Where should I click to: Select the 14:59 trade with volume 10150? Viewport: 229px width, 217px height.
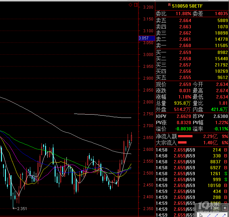192,185
